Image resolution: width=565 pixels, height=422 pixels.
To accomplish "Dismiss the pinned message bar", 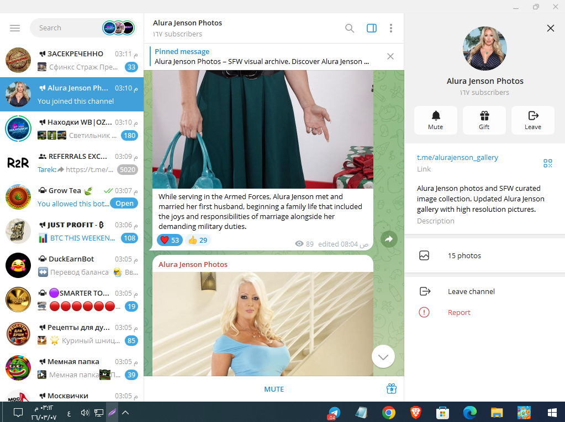I will click(390, 56).
